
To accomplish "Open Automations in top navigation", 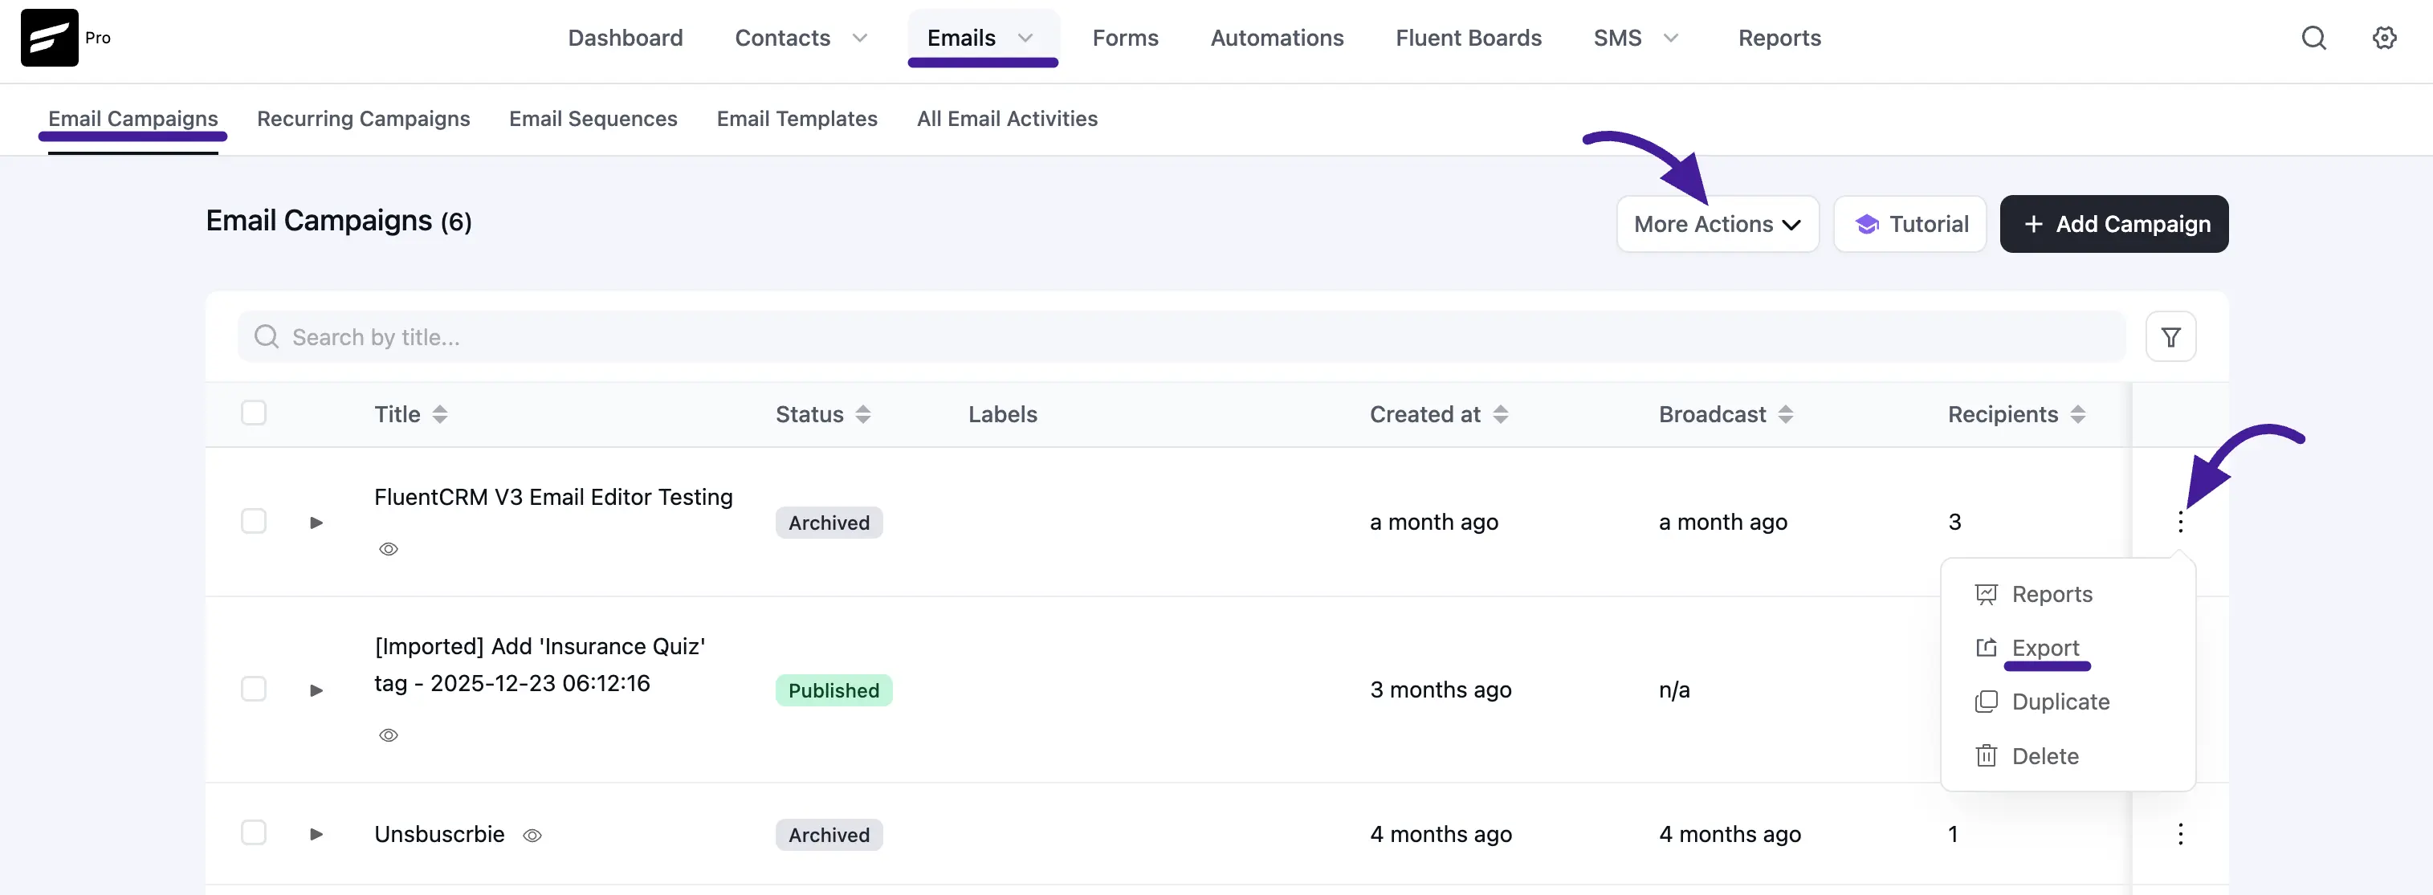I will pos(1277,38).
